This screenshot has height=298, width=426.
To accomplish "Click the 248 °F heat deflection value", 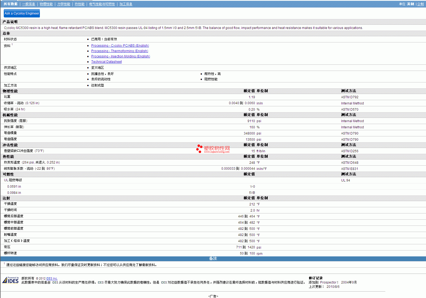I will (x=254, y=163).
